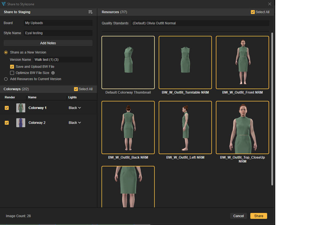Image resolution: width=327 pixels, height=225 pixels.
Task: Close the Share to Stylezone dialog
Action: coord(270,4)
